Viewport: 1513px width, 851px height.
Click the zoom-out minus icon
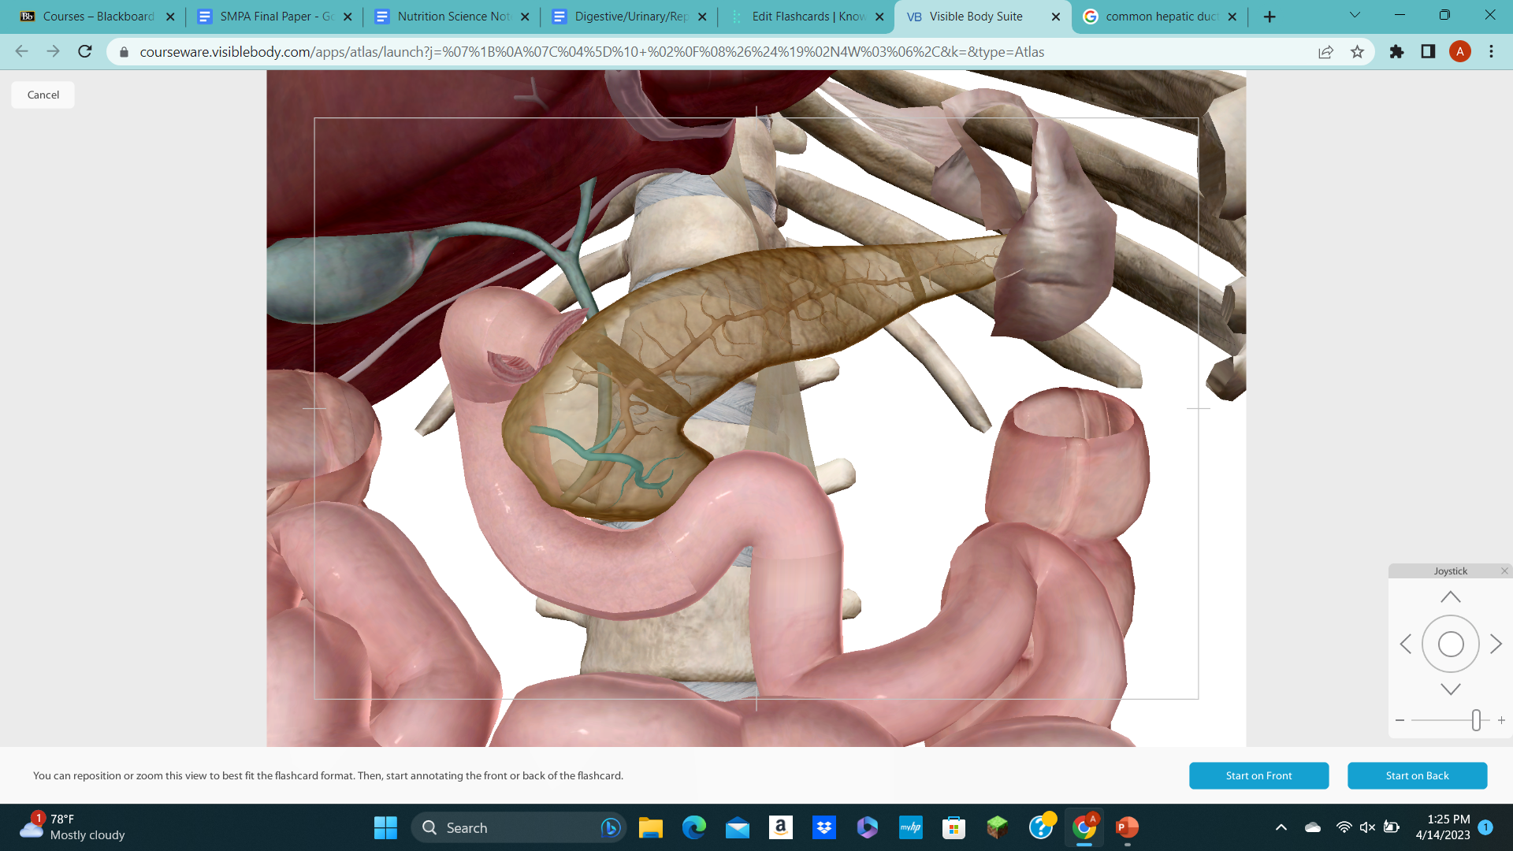pos(1400,719)
